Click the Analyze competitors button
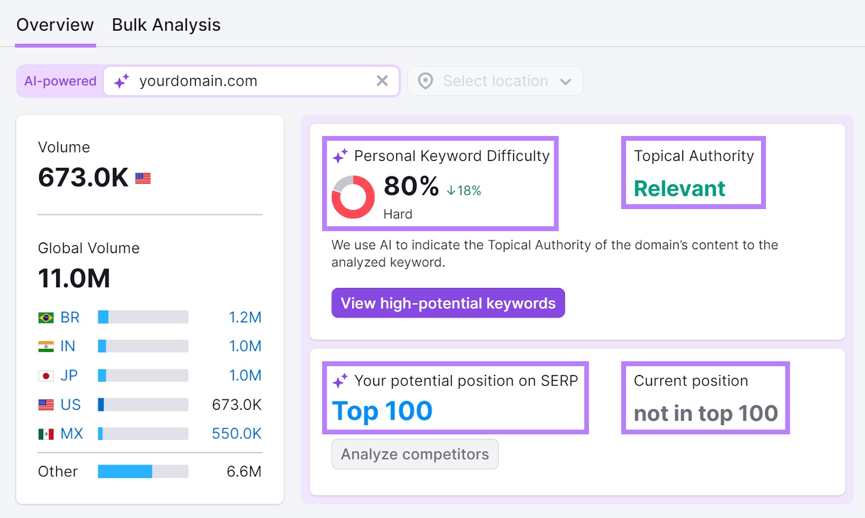Viewport: 865px width, 518px height. click(415, 454)
